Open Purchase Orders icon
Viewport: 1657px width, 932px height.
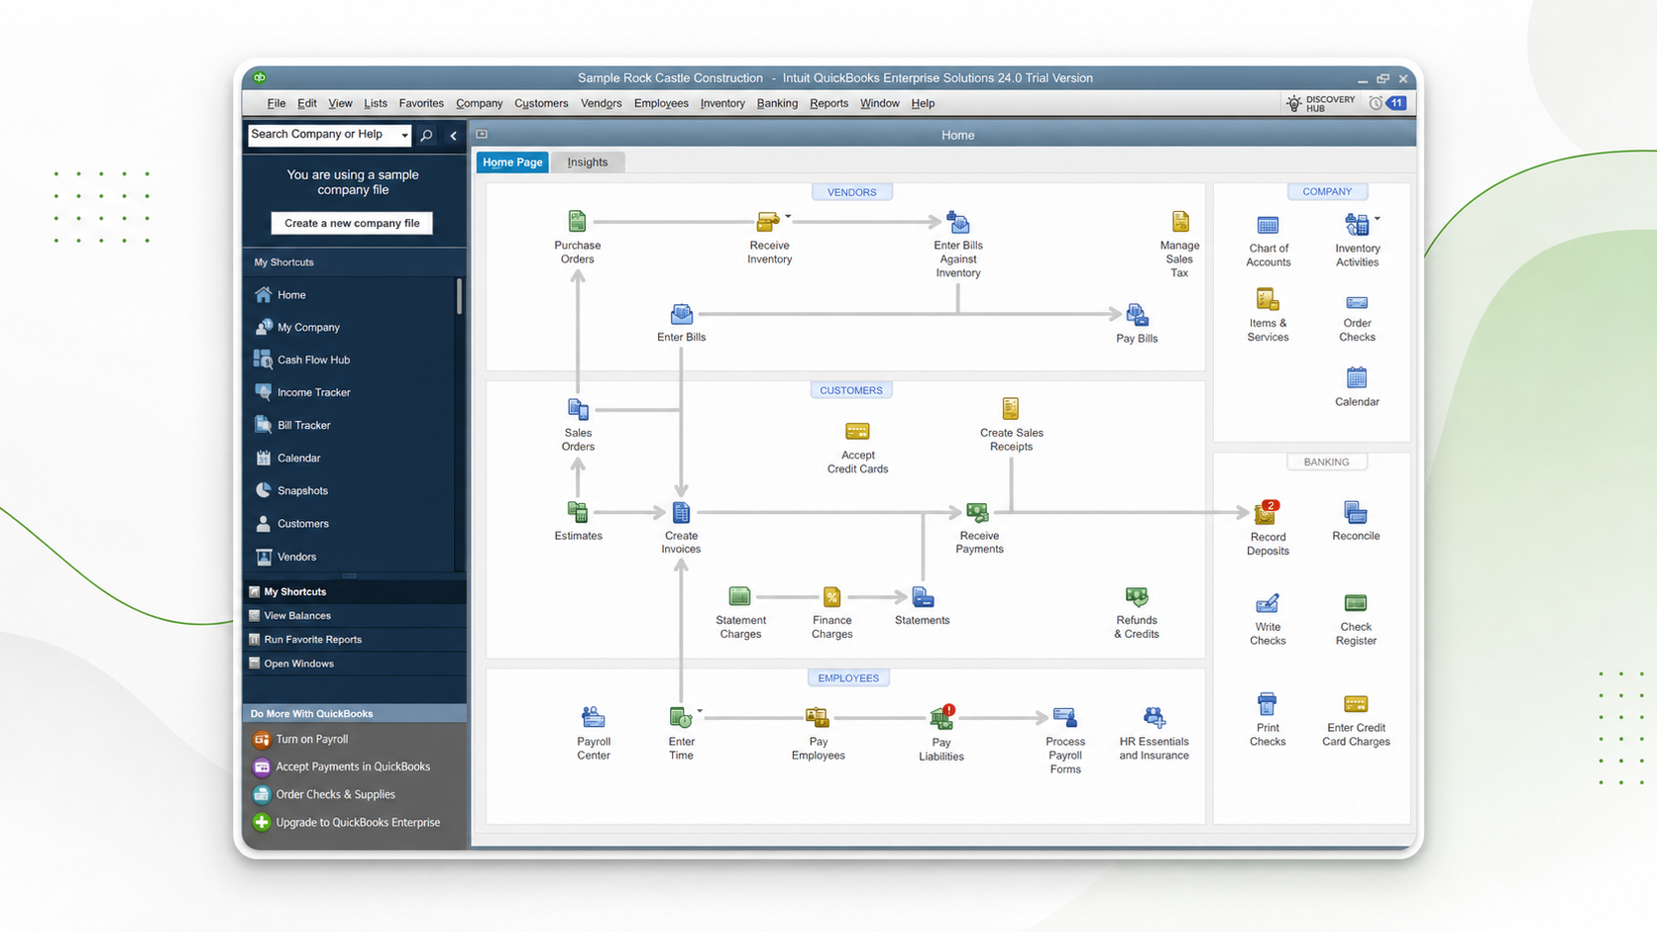pyautogui.click(x=577, y=221)
